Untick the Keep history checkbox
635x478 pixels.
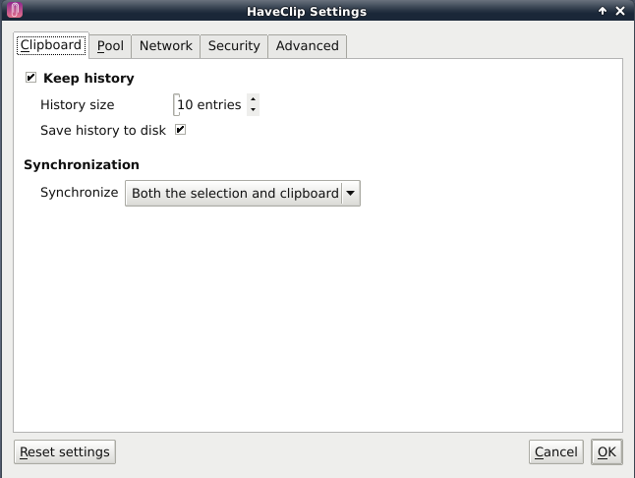pyautogui.click(x=31, y=78)
